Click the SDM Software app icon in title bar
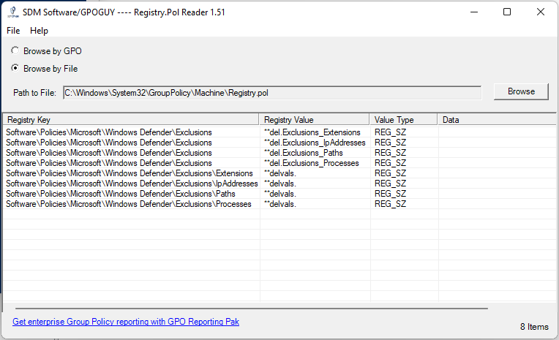Image resolution: width=559 pixels, height=340 pixels. 12,12
